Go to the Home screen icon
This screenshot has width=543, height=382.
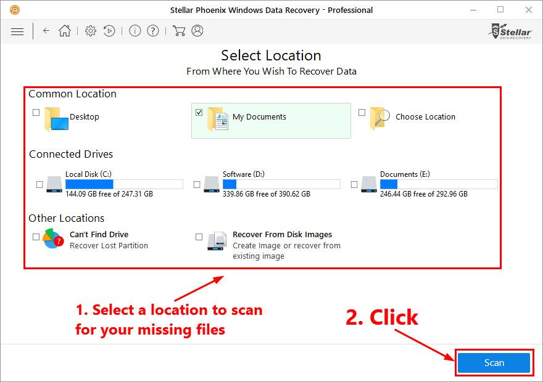coord(64,31)
